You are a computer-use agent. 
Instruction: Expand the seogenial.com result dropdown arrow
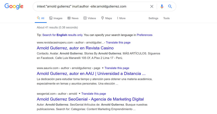(x=79, y=93)
